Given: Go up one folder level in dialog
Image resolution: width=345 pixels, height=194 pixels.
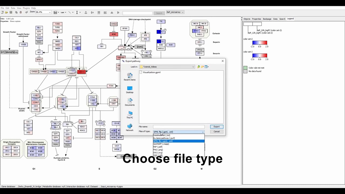Looking at the screenshot, I should click(198, 67).
